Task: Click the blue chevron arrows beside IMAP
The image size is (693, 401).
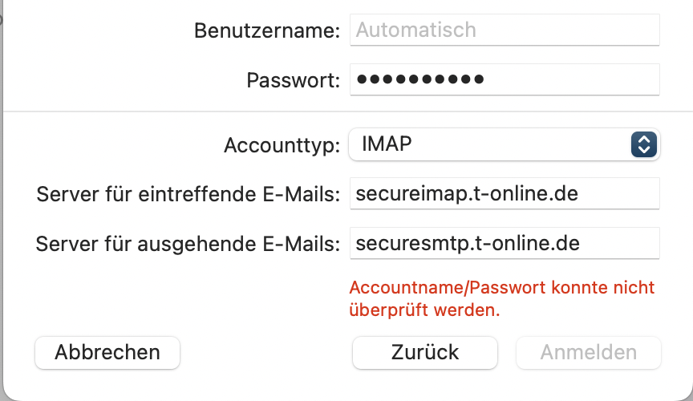Action: (644, 144)
